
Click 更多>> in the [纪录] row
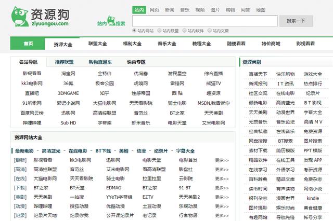(x=222, y=215)
